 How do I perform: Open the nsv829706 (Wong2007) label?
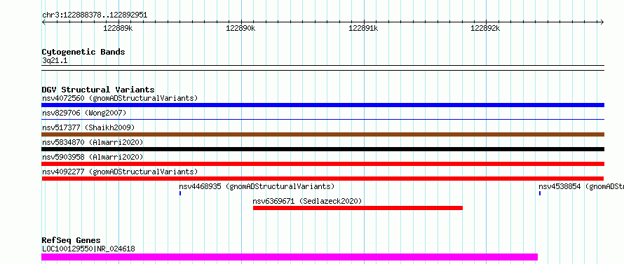coord(84,113)
